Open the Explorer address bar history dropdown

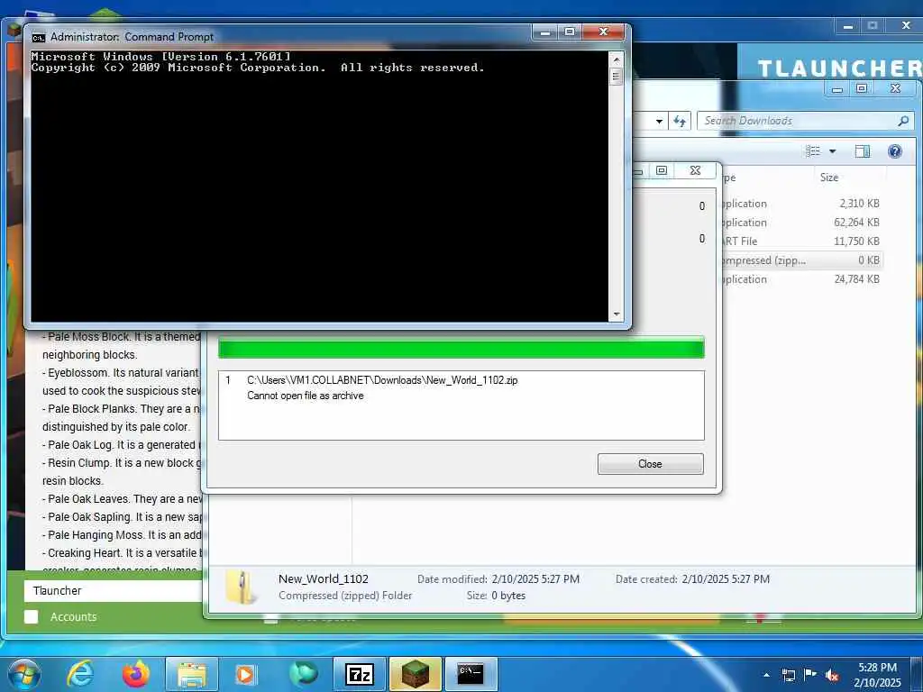659,122
